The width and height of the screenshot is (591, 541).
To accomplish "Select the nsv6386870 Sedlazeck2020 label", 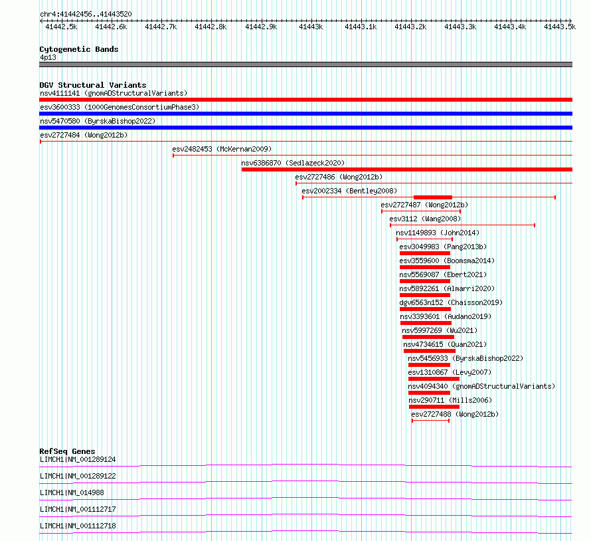I will click(x=293, y=163).
